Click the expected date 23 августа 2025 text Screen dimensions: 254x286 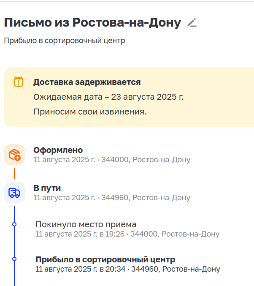click(108, 97)
